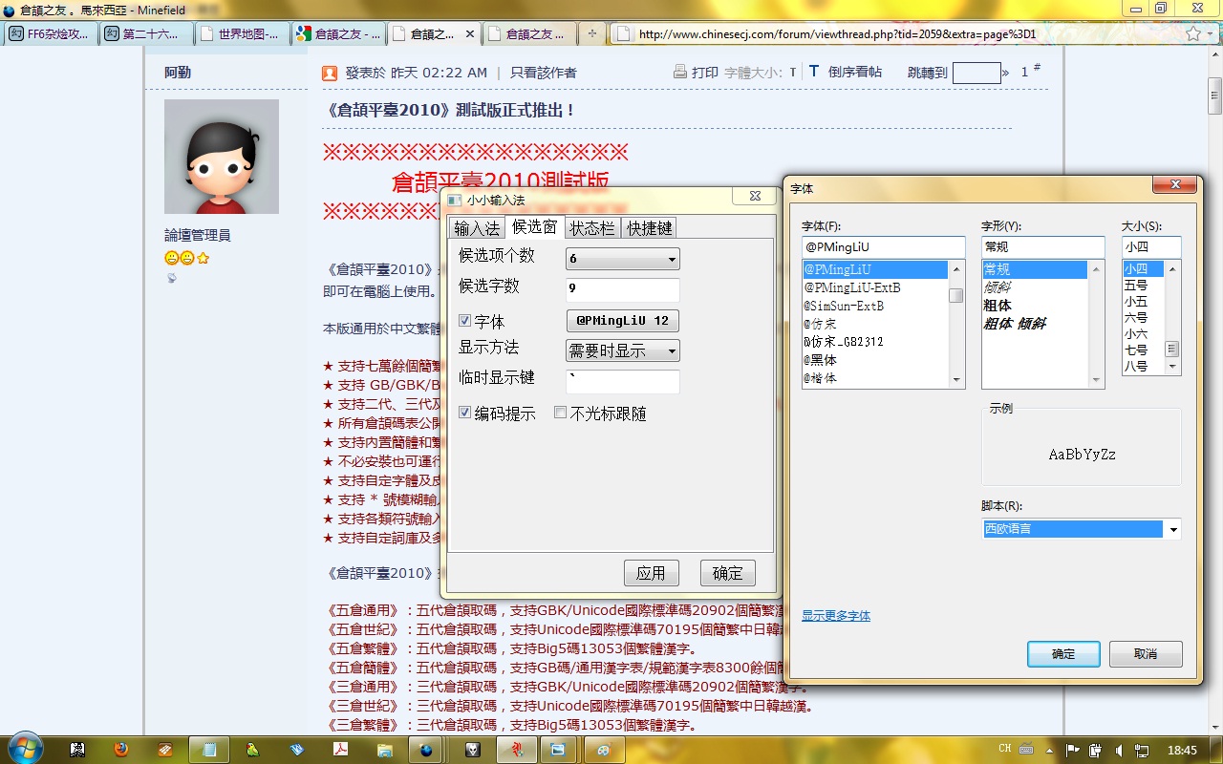
Task: Choose the small T font size
Action: [793, 73]
